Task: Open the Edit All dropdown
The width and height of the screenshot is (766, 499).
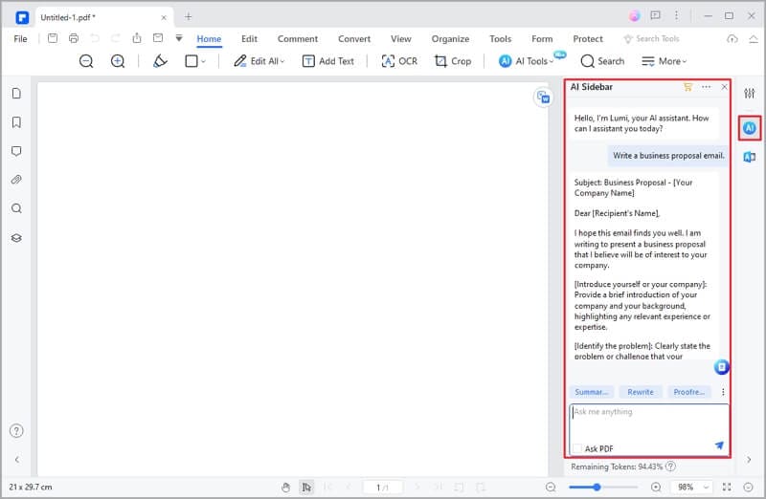Action: coord(259,61)
